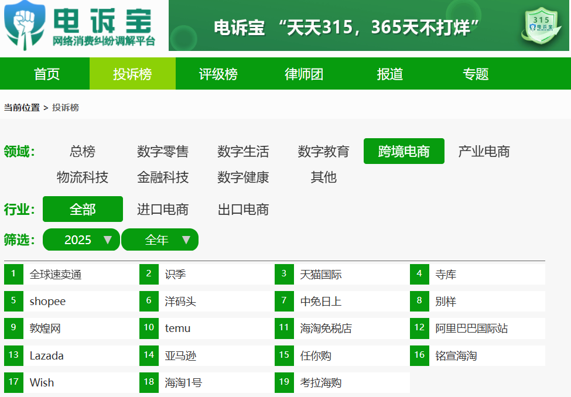Select the 其他 domain filter
571x397 pixels.
pos(324,177)
